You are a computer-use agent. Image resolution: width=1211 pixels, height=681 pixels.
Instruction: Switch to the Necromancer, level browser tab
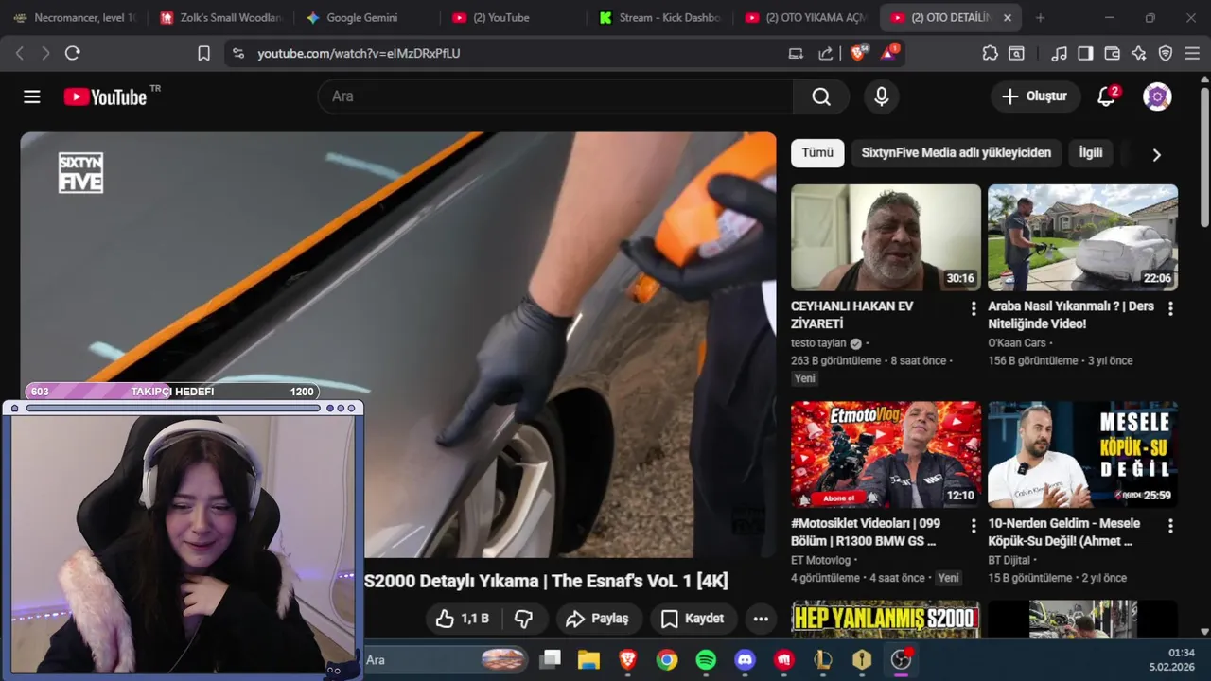coord(74,18)
